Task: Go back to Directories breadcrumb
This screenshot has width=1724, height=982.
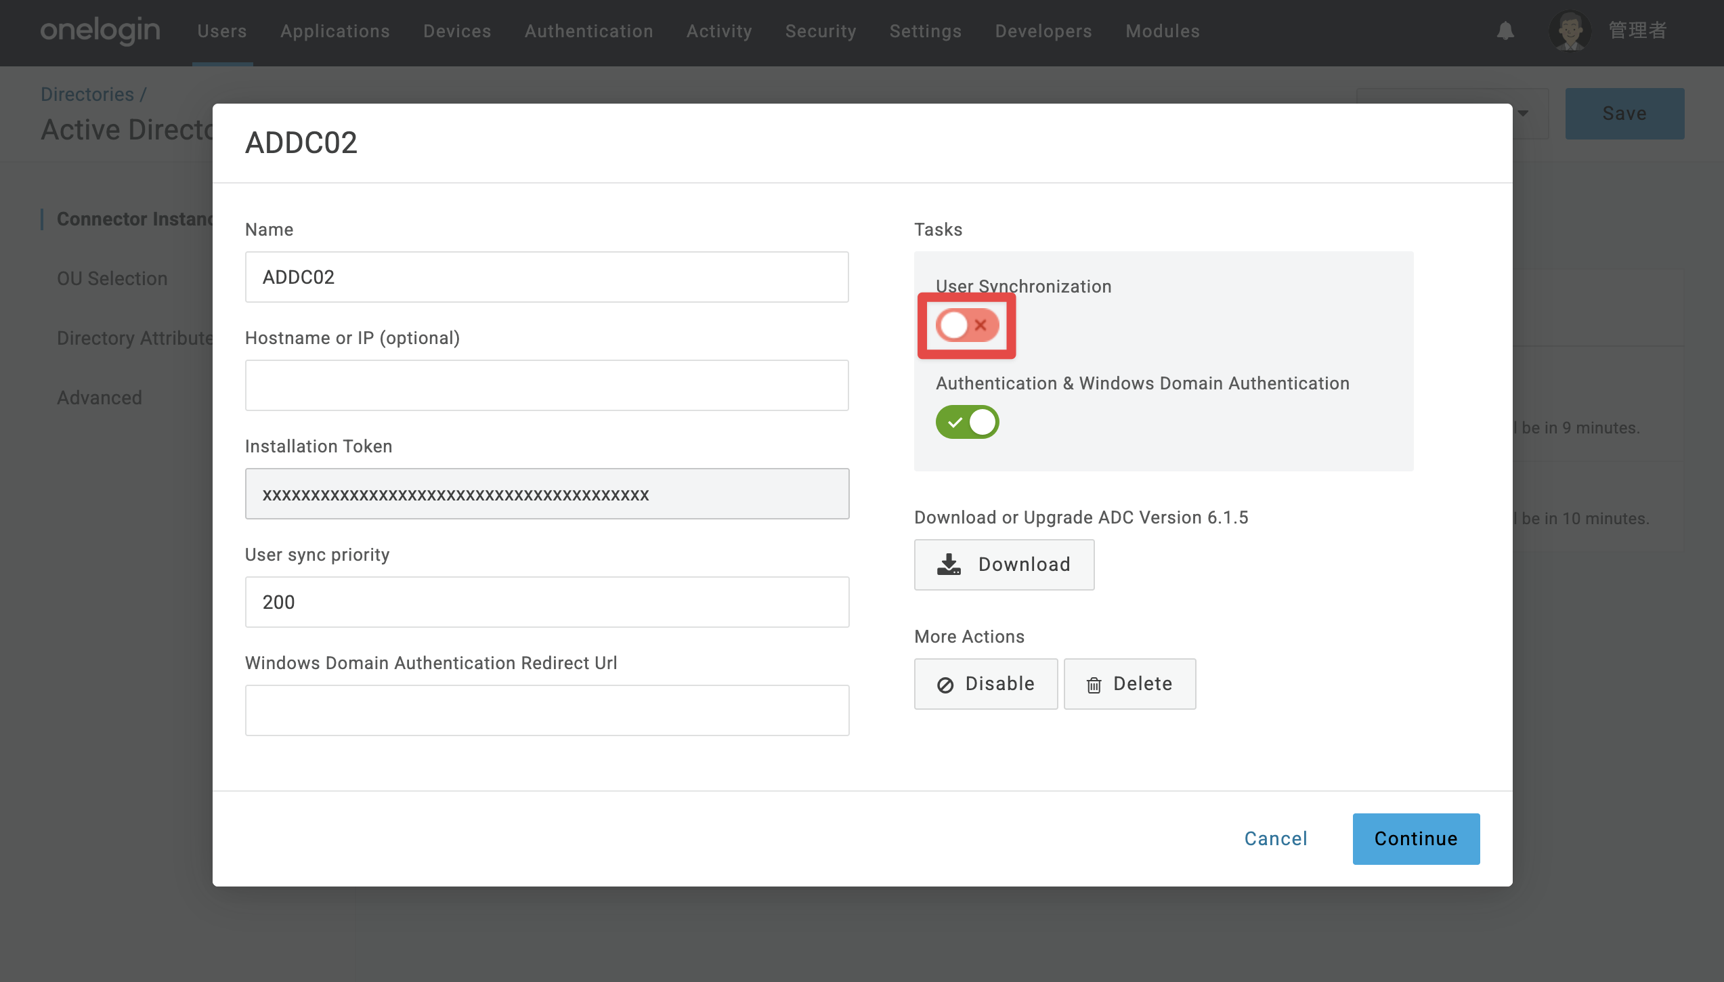Action: pos(87,94)
